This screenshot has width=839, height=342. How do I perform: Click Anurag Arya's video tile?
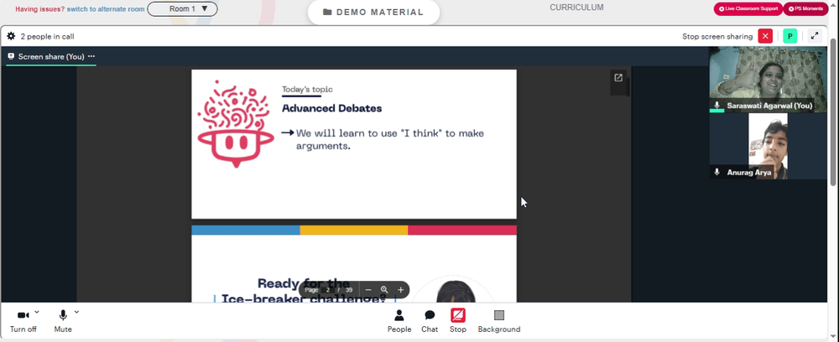(769, 146)
